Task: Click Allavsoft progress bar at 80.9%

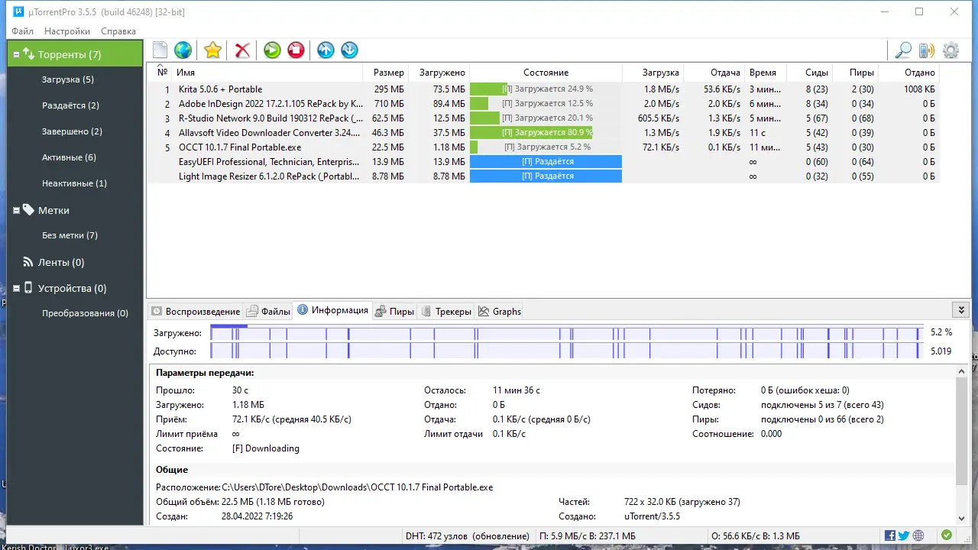Action: (x=546, y=133)
